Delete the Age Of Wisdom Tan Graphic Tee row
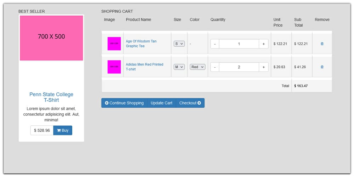354x177 pixels. click(x=322, y=44)
